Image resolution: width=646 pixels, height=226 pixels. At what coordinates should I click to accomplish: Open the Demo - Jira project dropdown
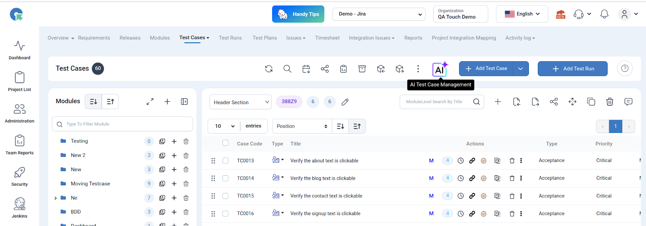click(x=379, y=14)
